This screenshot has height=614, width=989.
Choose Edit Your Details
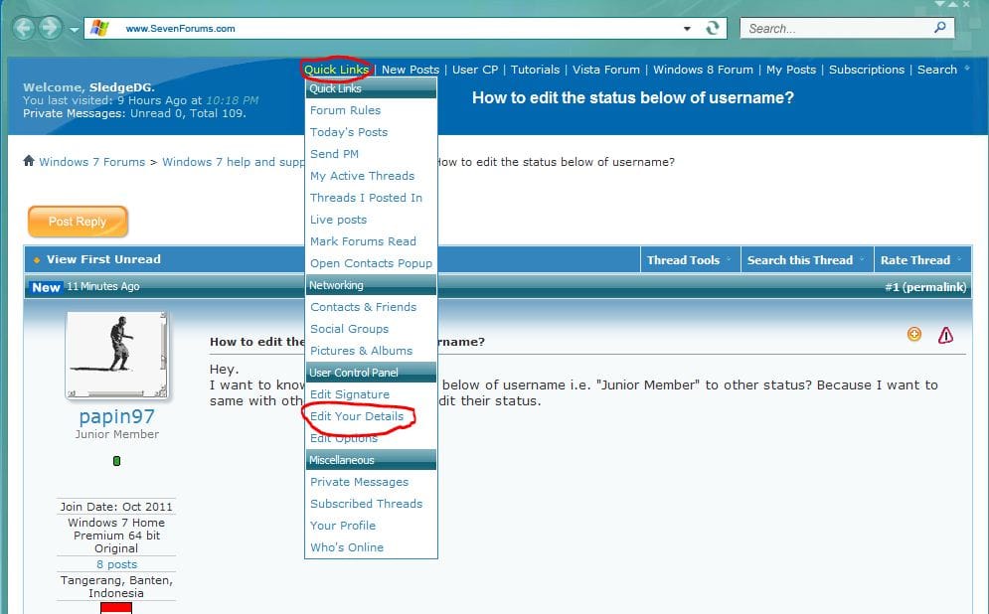tap(357, 416)
